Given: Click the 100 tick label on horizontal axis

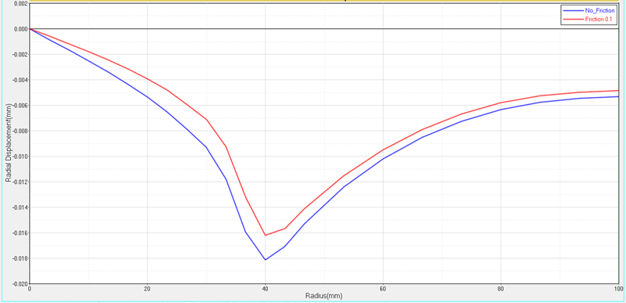Looking at the screenshot, I should point(617,289).
